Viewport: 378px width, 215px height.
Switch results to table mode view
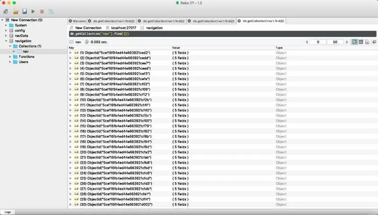[361, 42]
